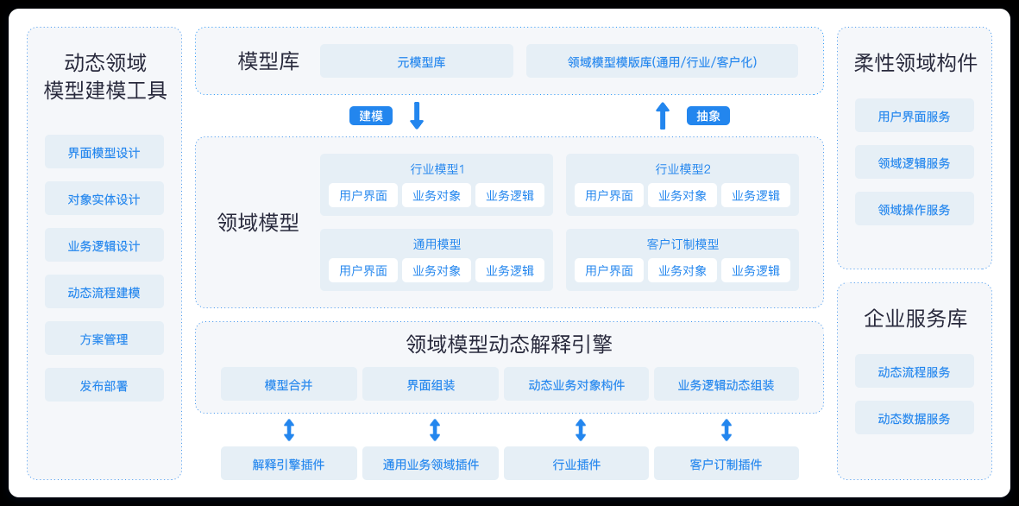The height and width of the screenshot is (506, 1019).
Task: Click the up arrow beside 抽象
Action: click(x=662, y=116)
